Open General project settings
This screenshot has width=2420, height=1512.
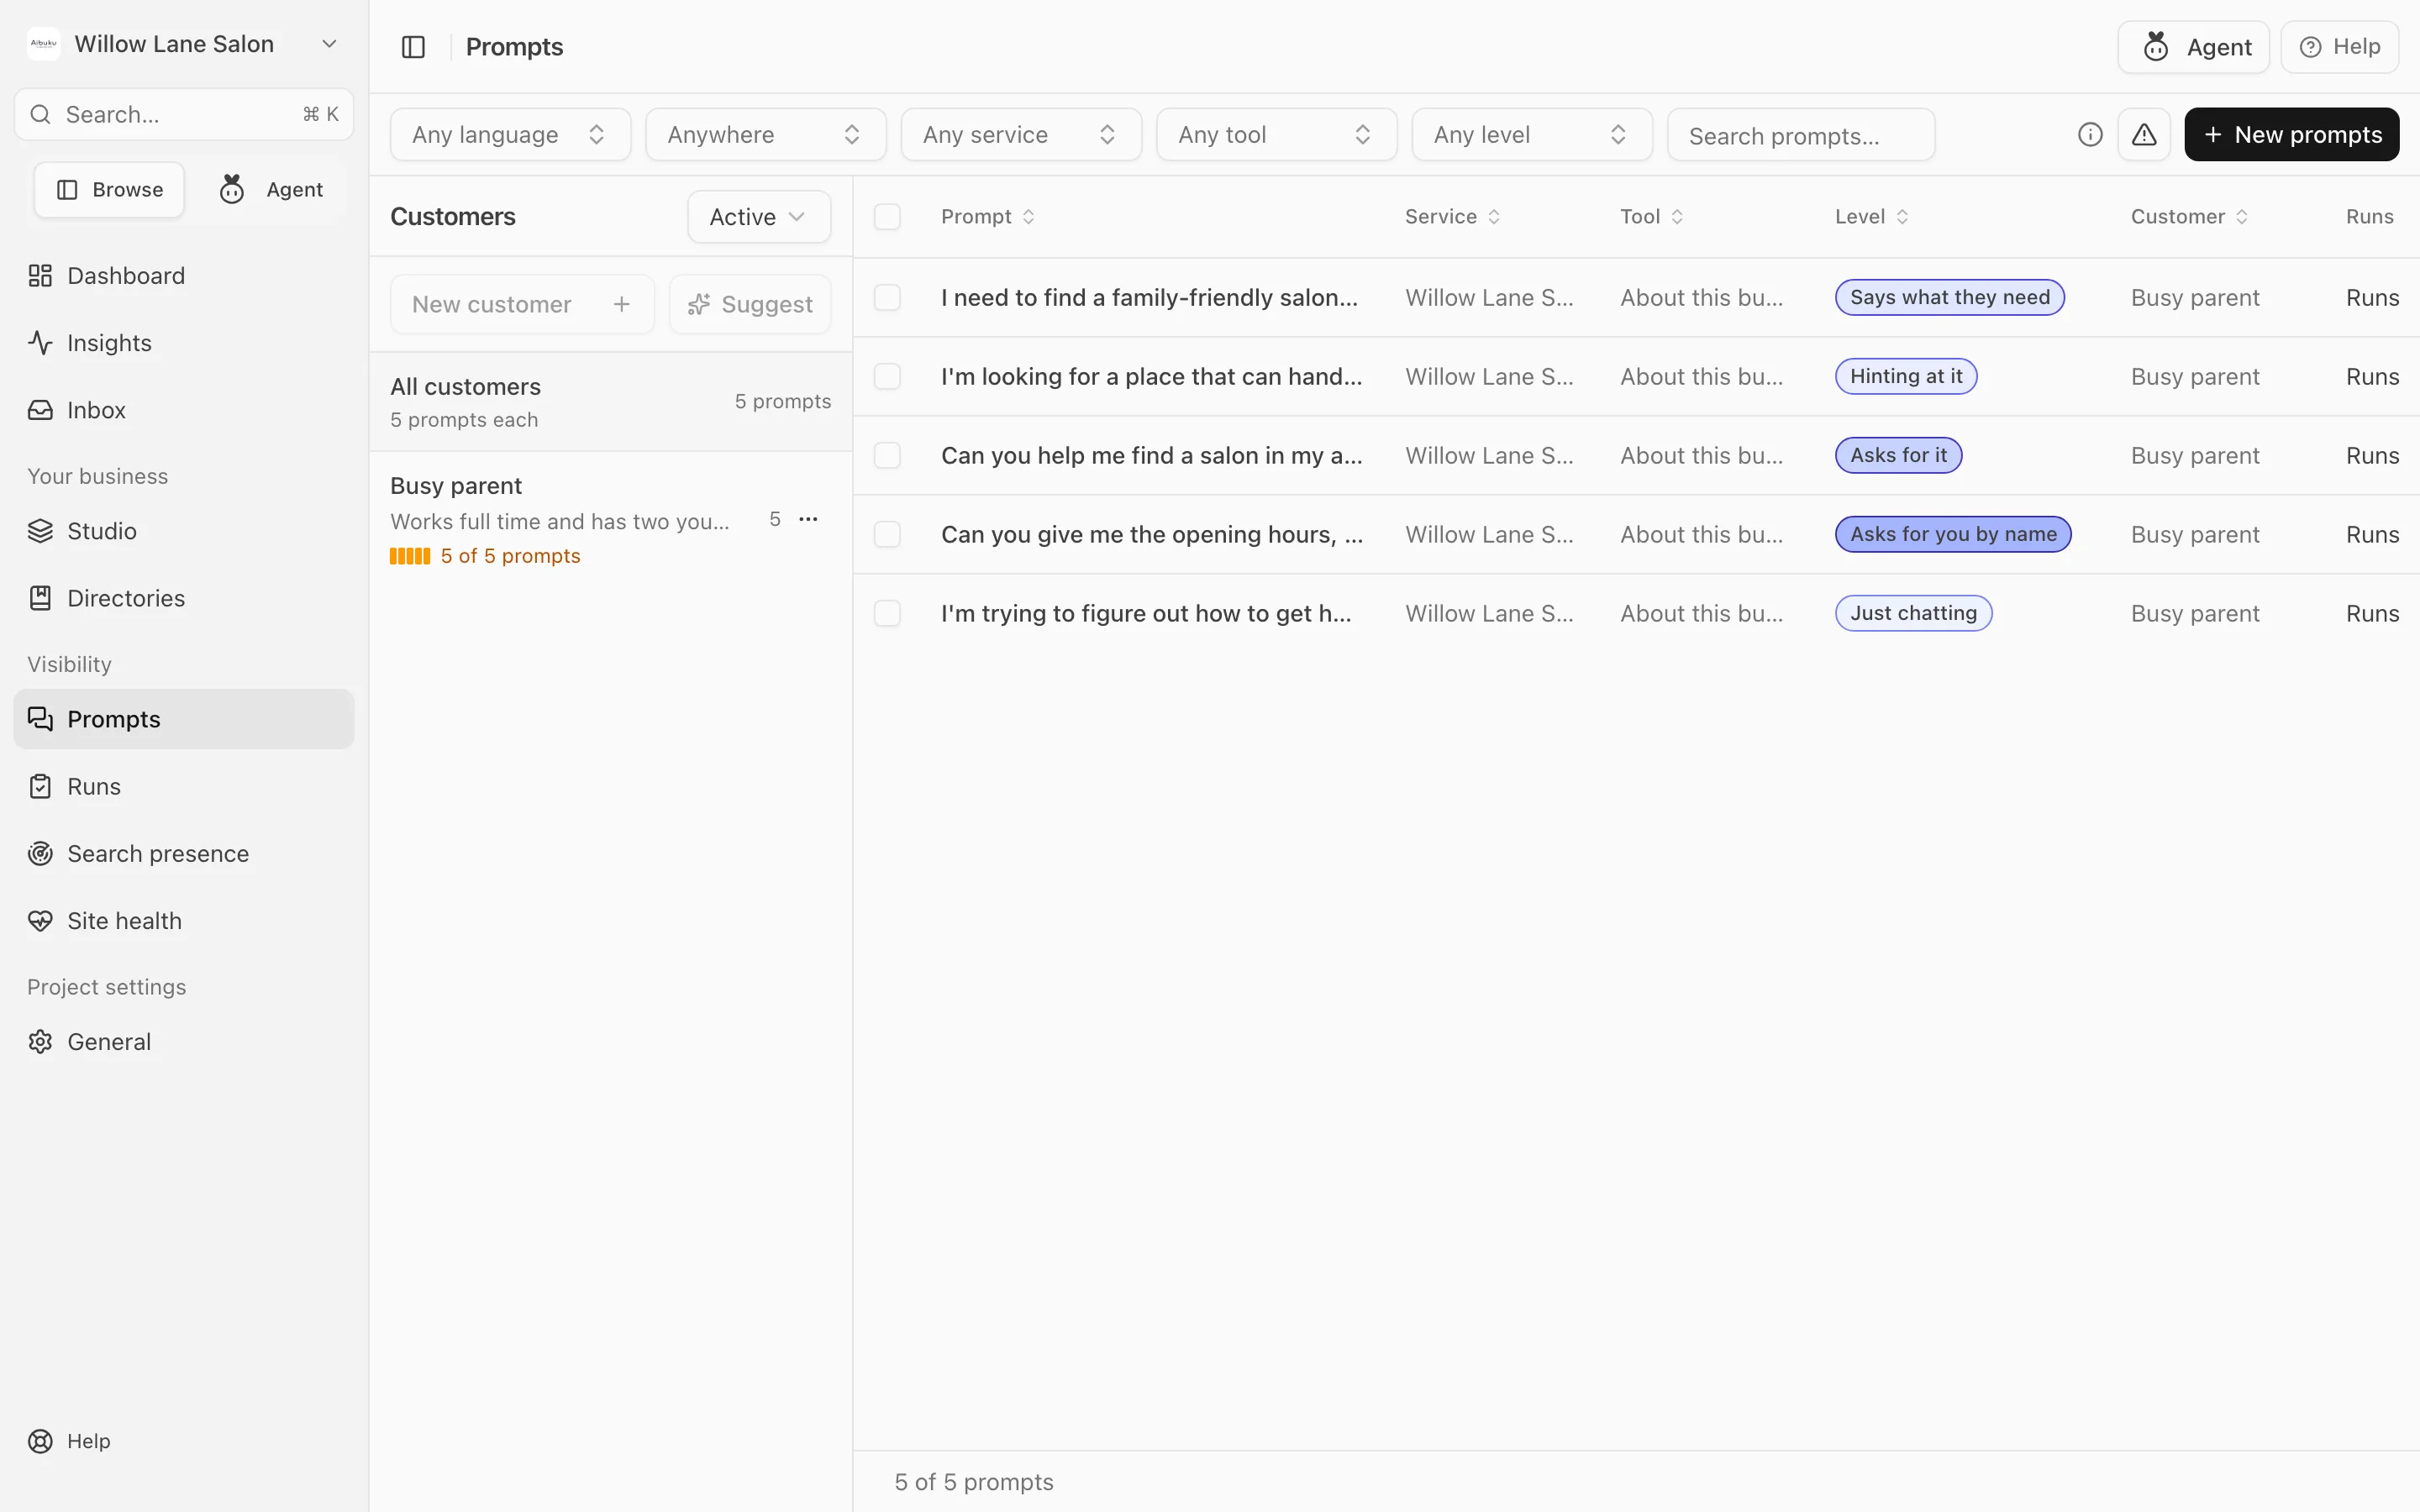[184, 1041]
